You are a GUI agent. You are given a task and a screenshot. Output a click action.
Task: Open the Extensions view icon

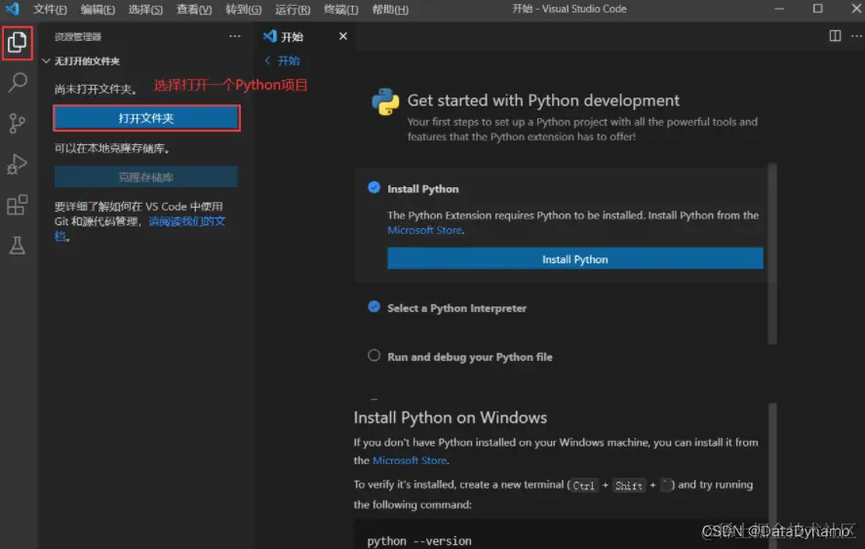click(18, 205)
